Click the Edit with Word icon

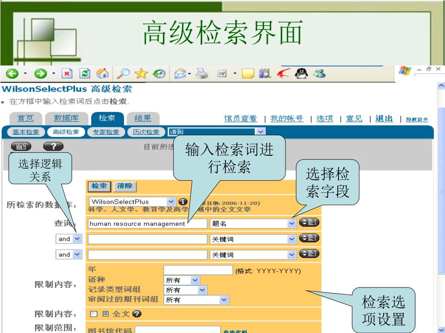tap(222, 74)
